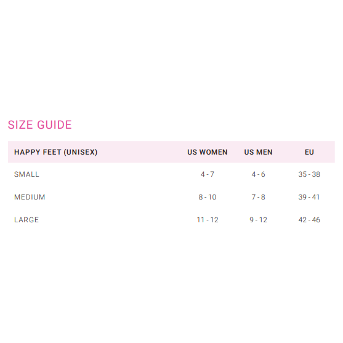Viewport: 343px width, 343px height.
Task: Click the 42 - 46 EU value
Action: click(309, 220)
